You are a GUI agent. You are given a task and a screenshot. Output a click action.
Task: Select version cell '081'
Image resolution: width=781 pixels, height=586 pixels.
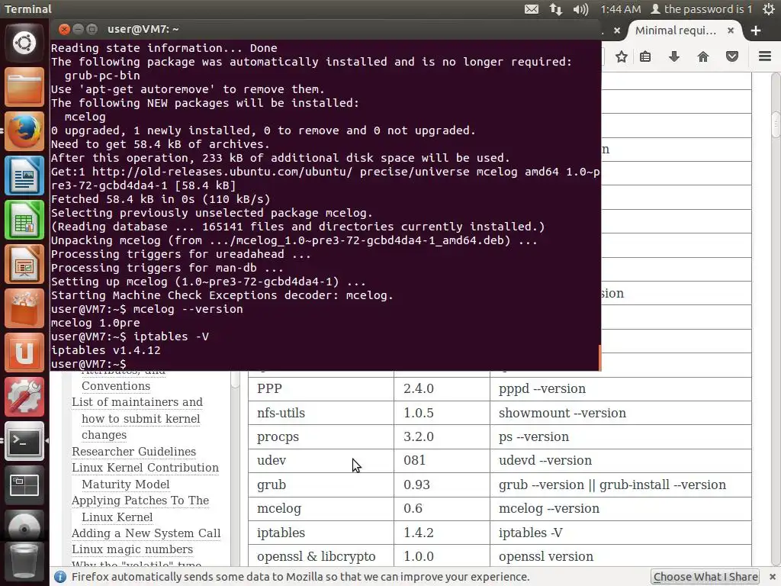[x=442, y=460]
